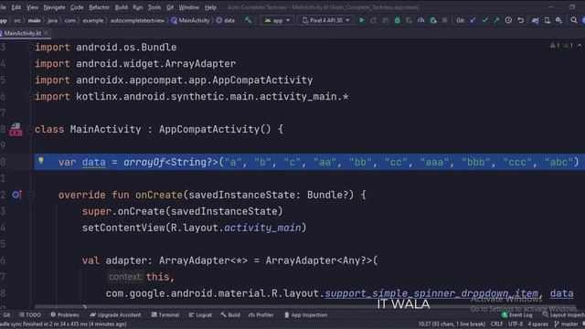Click the Git Rollback undo arrow
This screenshot has width=585, height=329.
click(520, 20)
